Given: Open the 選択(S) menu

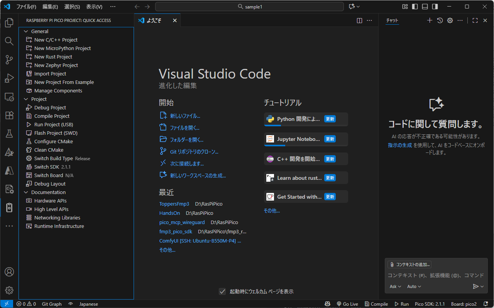Looking at the screenshot, I should tap(72, 7).
